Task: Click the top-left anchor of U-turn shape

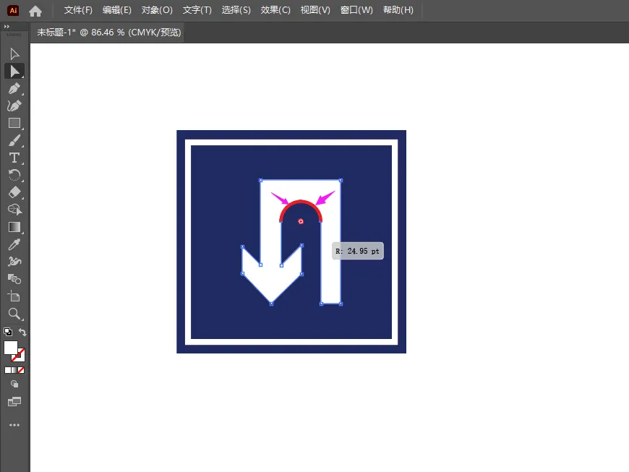Action: point(261,181)
